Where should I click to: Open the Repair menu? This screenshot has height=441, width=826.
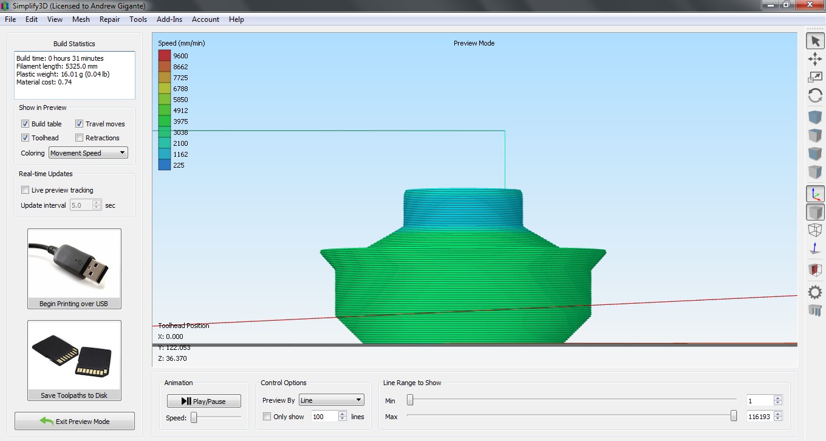pyautogui.click(x=110, y=19)
